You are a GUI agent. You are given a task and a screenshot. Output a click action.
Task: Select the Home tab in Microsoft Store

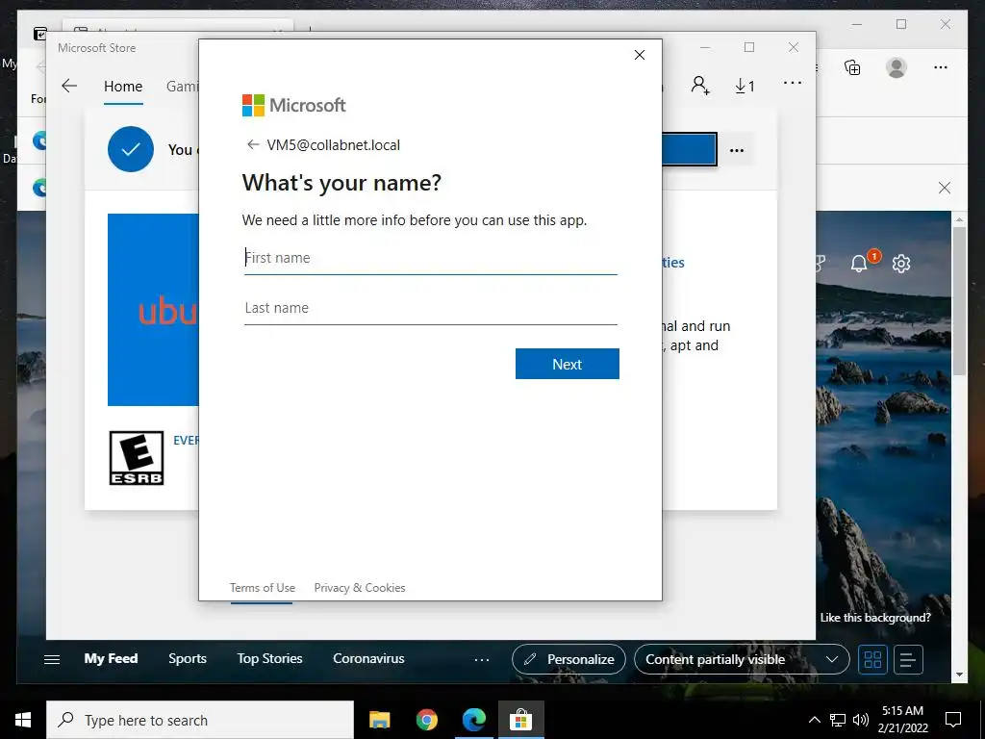123,86
